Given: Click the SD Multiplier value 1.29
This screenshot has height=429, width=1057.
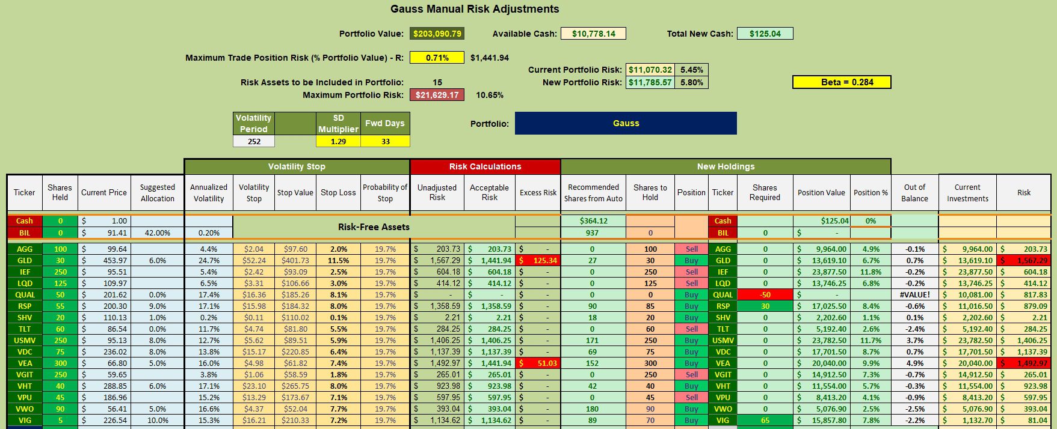Looking at the screenshot, I should click(x=338, y=141).
